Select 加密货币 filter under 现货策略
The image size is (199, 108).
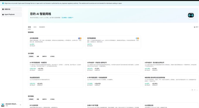pyautogui.click(x=44, y=99)
